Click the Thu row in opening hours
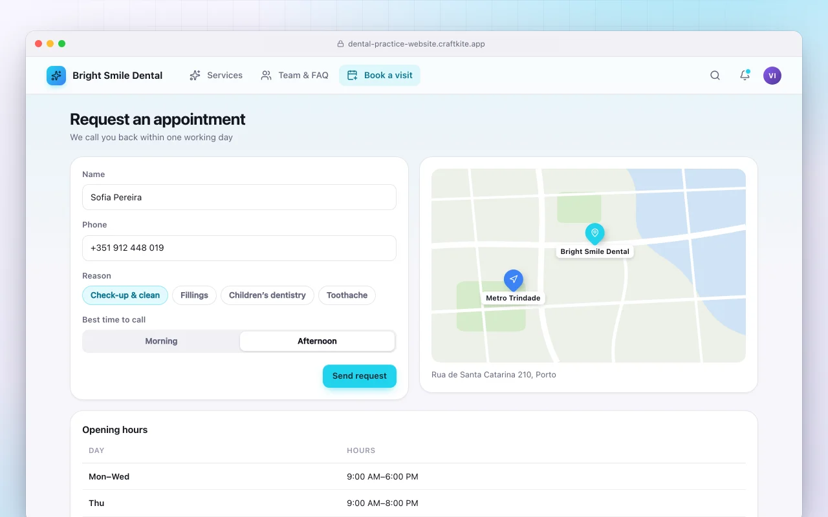 (414, 503)
